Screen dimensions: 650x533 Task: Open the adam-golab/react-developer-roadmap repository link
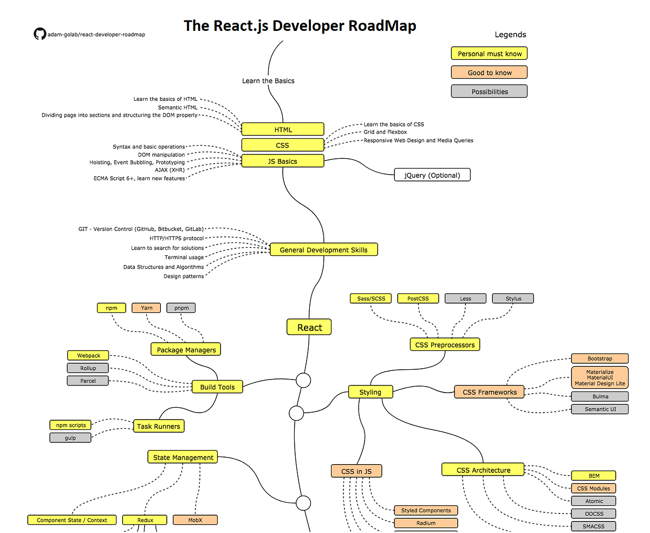pos(96,34)
